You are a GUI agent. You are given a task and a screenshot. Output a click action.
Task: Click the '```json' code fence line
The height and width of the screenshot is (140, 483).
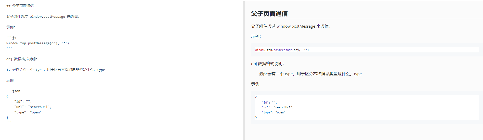[13, 91]
